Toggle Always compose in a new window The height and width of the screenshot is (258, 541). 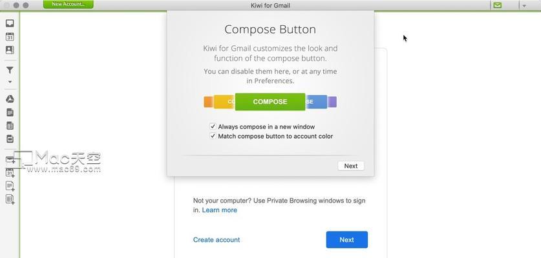coord(213,126)
